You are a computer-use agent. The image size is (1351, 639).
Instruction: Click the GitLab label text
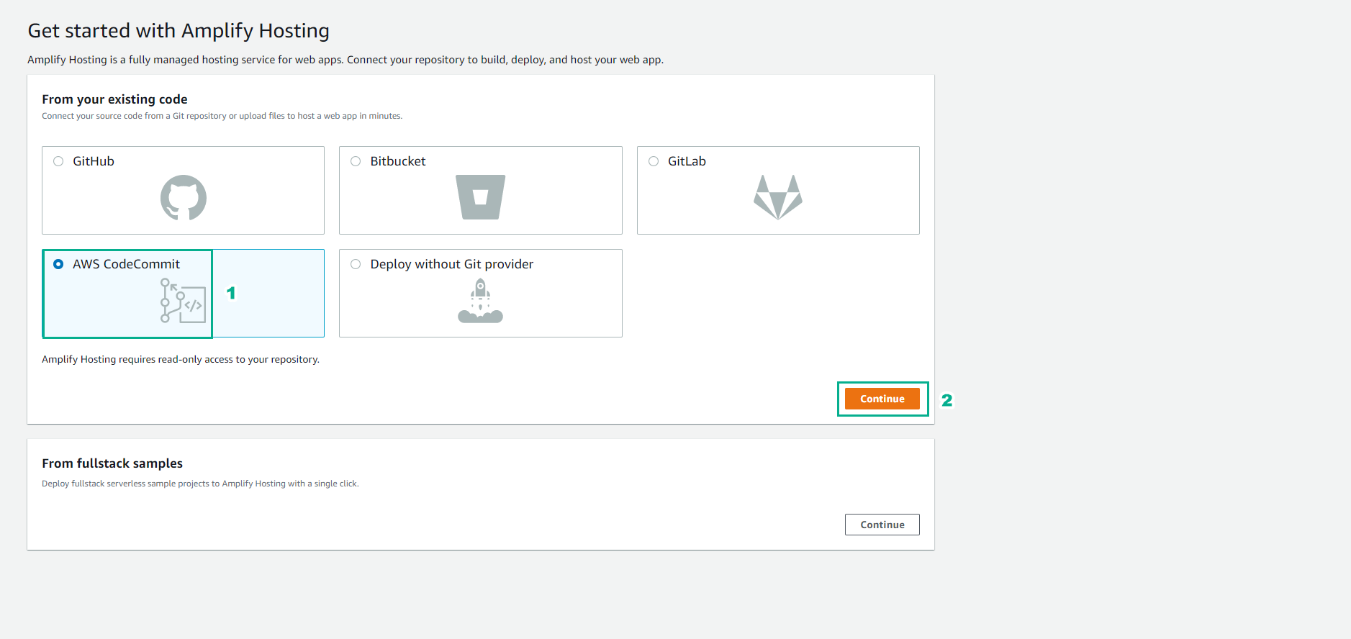click(687, 161)
